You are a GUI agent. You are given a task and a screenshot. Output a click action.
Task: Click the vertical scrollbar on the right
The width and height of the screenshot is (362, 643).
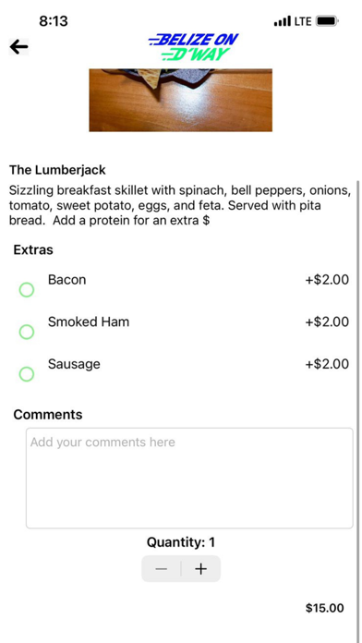click(358, 410)
